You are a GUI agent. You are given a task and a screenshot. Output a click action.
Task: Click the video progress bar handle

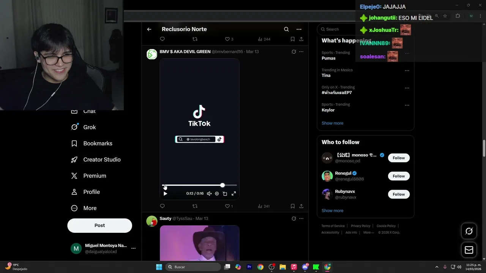pos(222,185)
